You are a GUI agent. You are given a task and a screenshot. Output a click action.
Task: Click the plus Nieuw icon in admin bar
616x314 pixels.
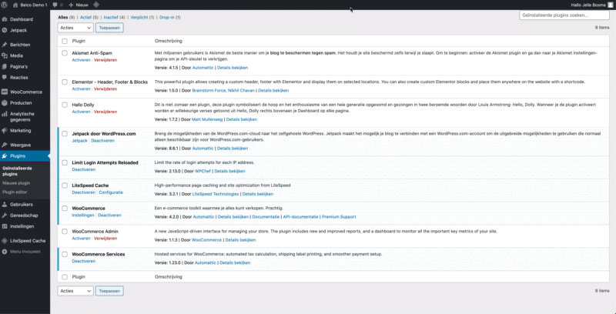tap(71, 5)
